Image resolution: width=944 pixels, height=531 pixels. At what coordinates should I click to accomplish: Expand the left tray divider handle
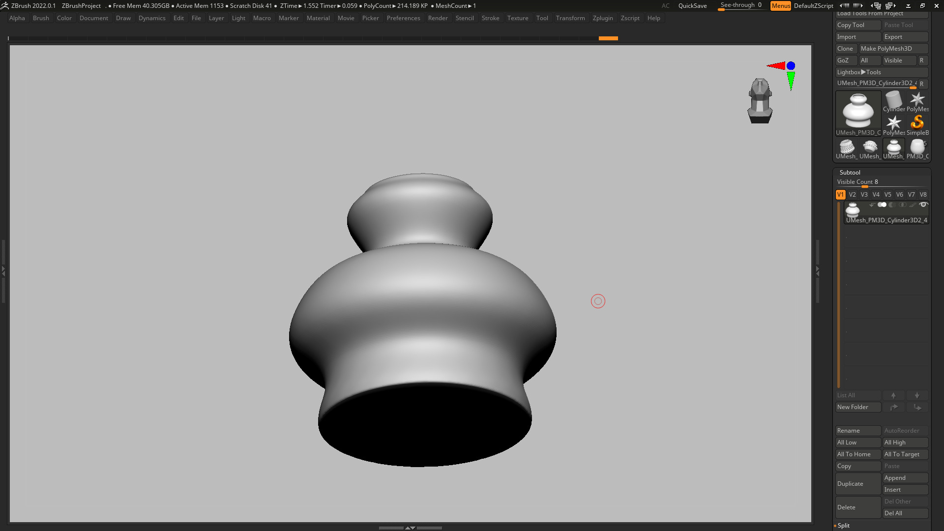click(3, 271)
